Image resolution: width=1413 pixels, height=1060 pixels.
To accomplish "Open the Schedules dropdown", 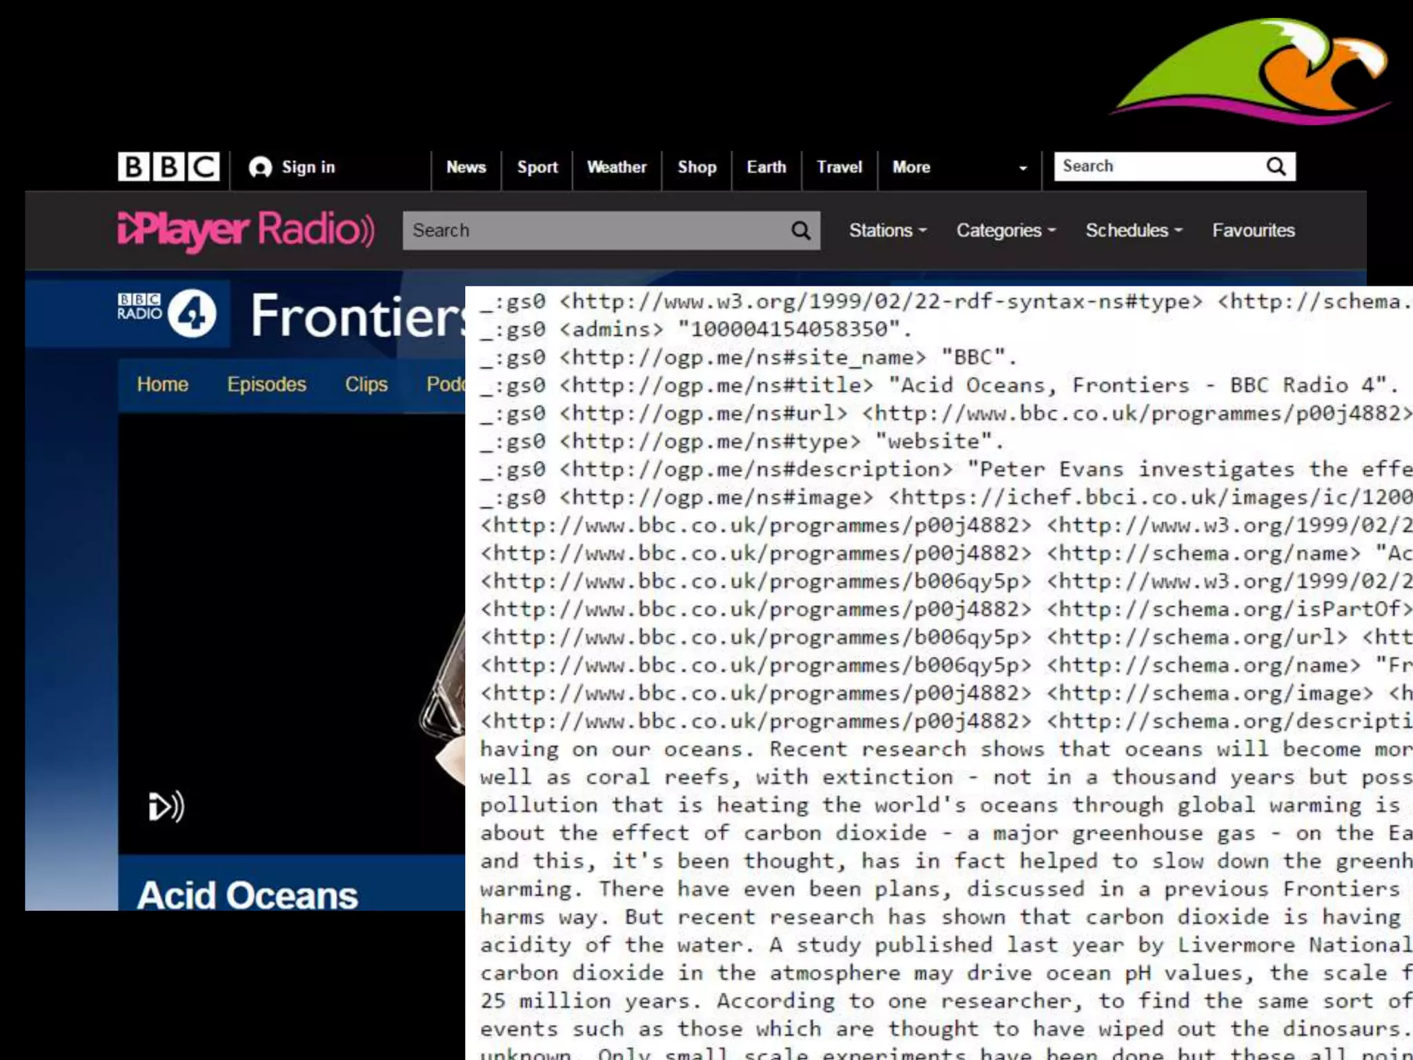I will [1134, 230].
